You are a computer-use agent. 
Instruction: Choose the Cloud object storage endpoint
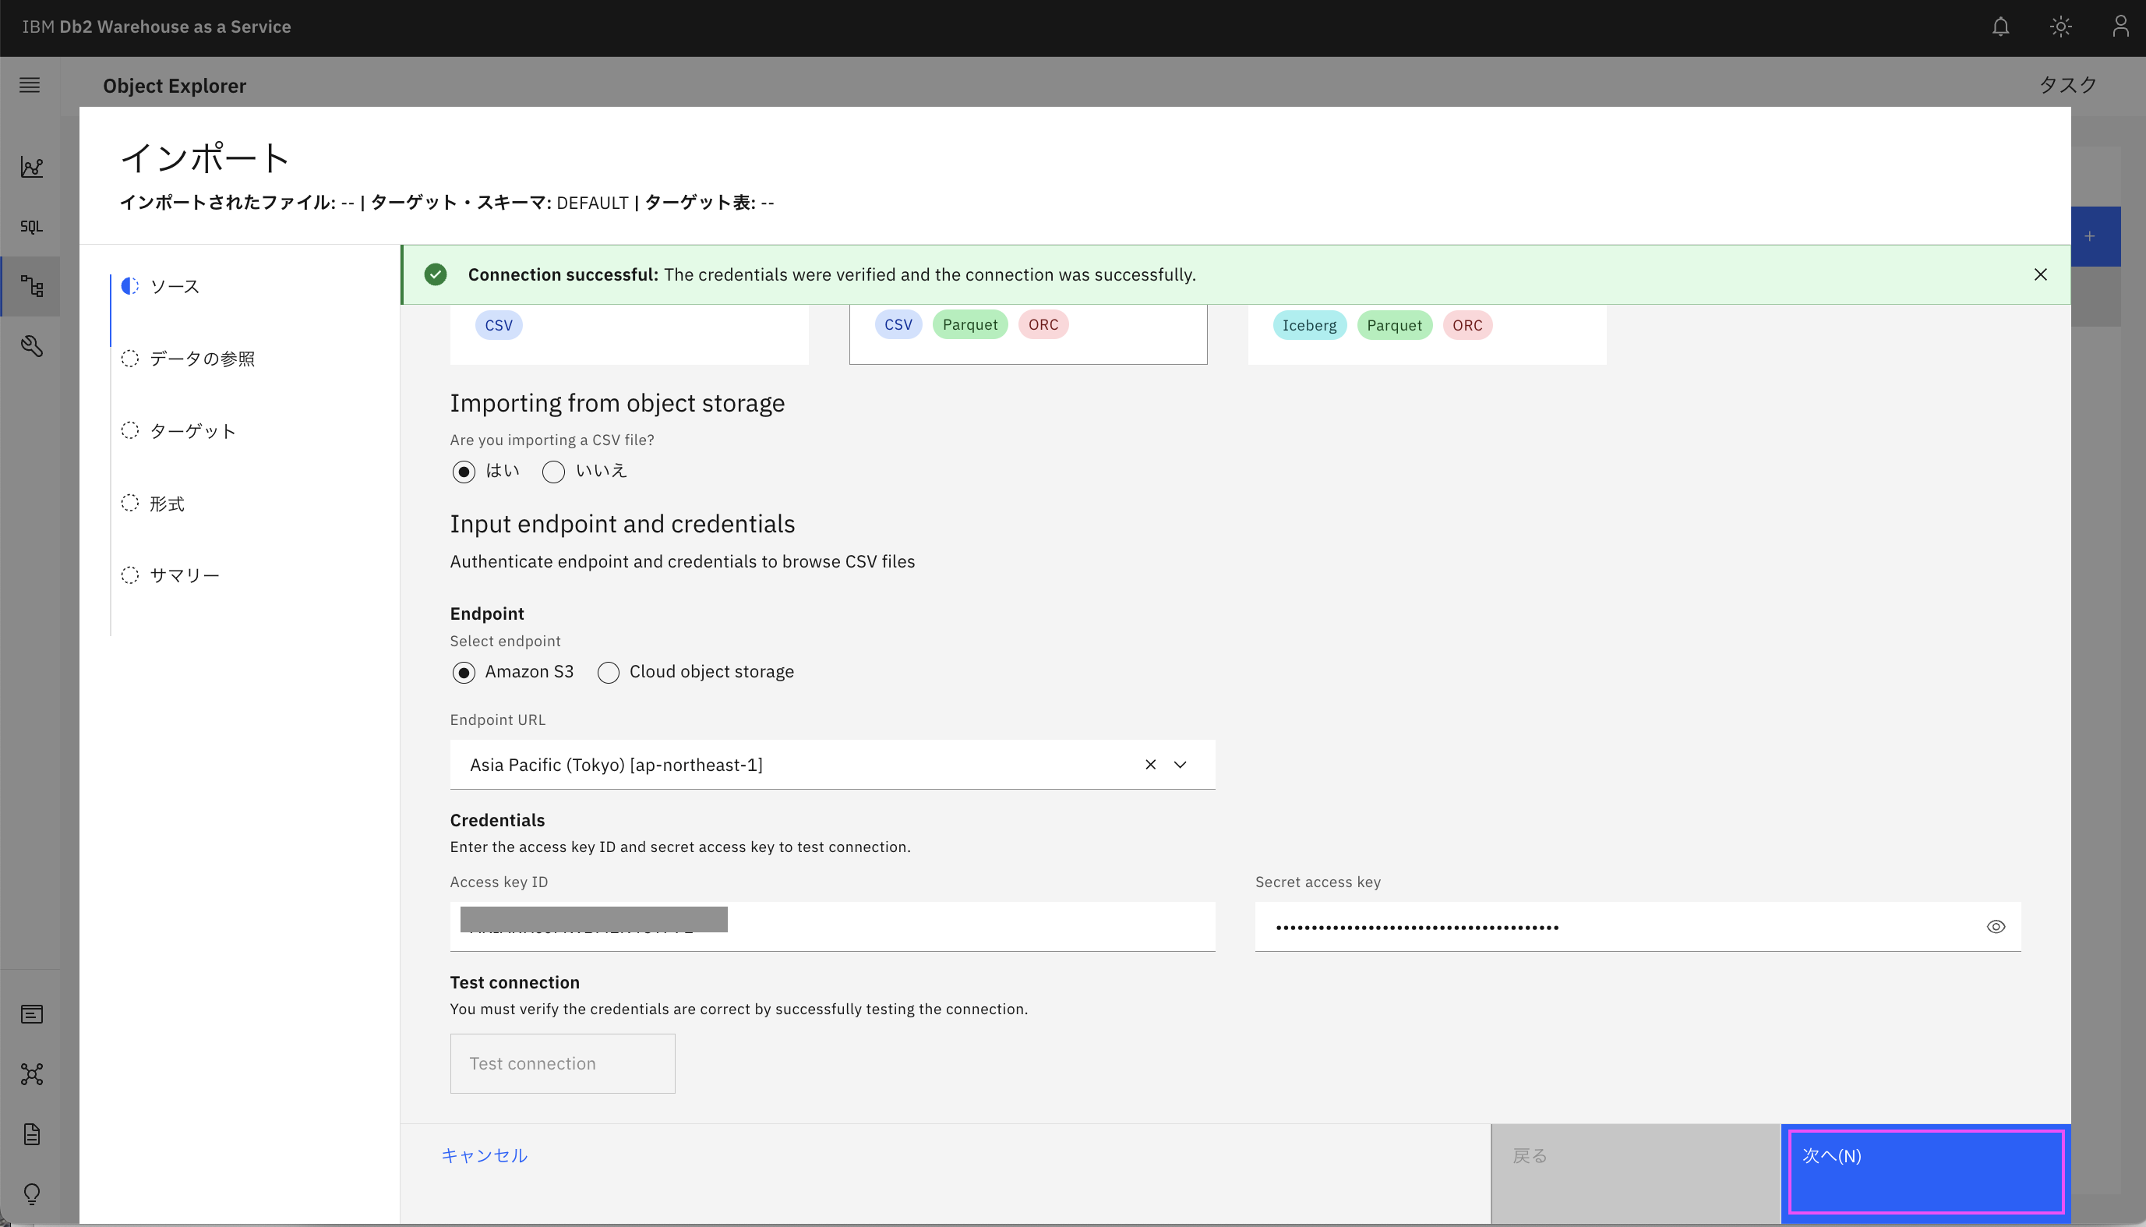608,673
